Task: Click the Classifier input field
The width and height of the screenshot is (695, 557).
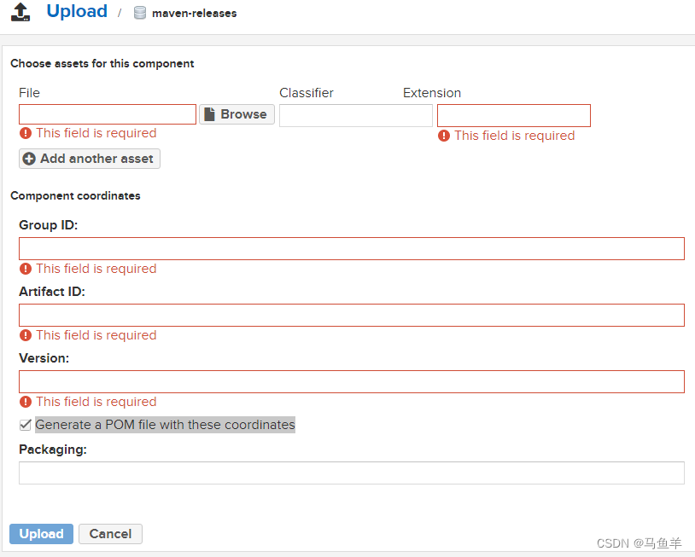Action: [x=355, y=113]
